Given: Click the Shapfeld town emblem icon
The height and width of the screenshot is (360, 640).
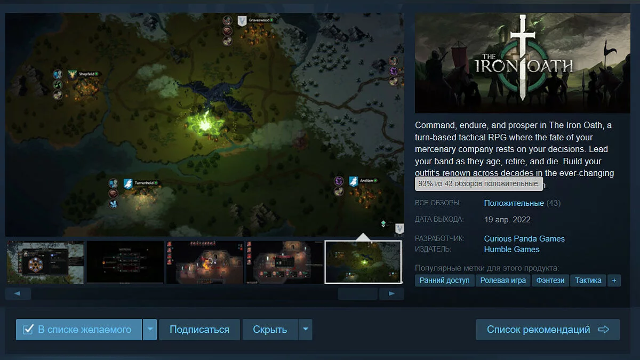Looking at the screenshot, I should (x=73, y=74).
